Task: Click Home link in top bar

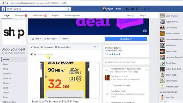Action: click(119, 9)
